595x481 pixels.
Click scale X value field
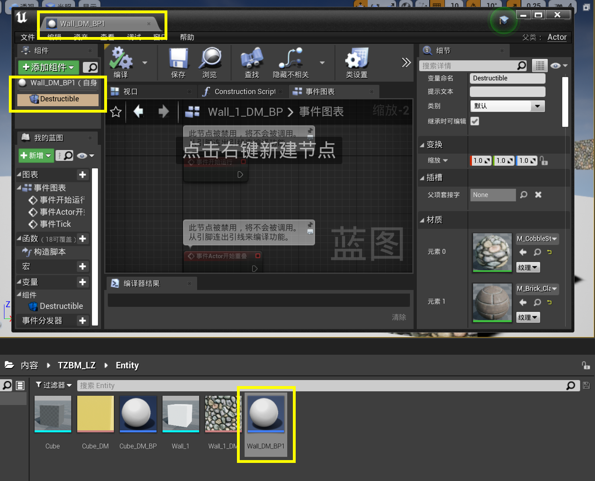click(x=481, y=160)
